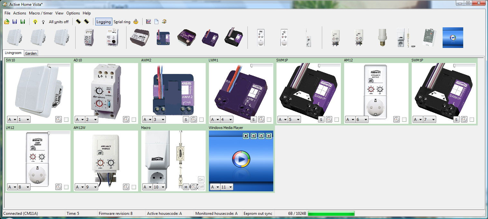Open the timer clock on the AD10 tile
488x219 pixels.
tap(126, 119)
